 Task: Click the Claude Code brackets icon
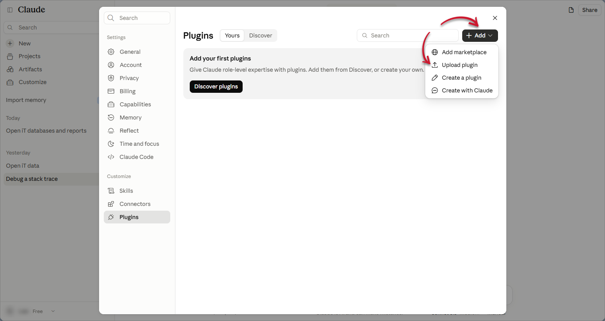[x=111, y=157]
